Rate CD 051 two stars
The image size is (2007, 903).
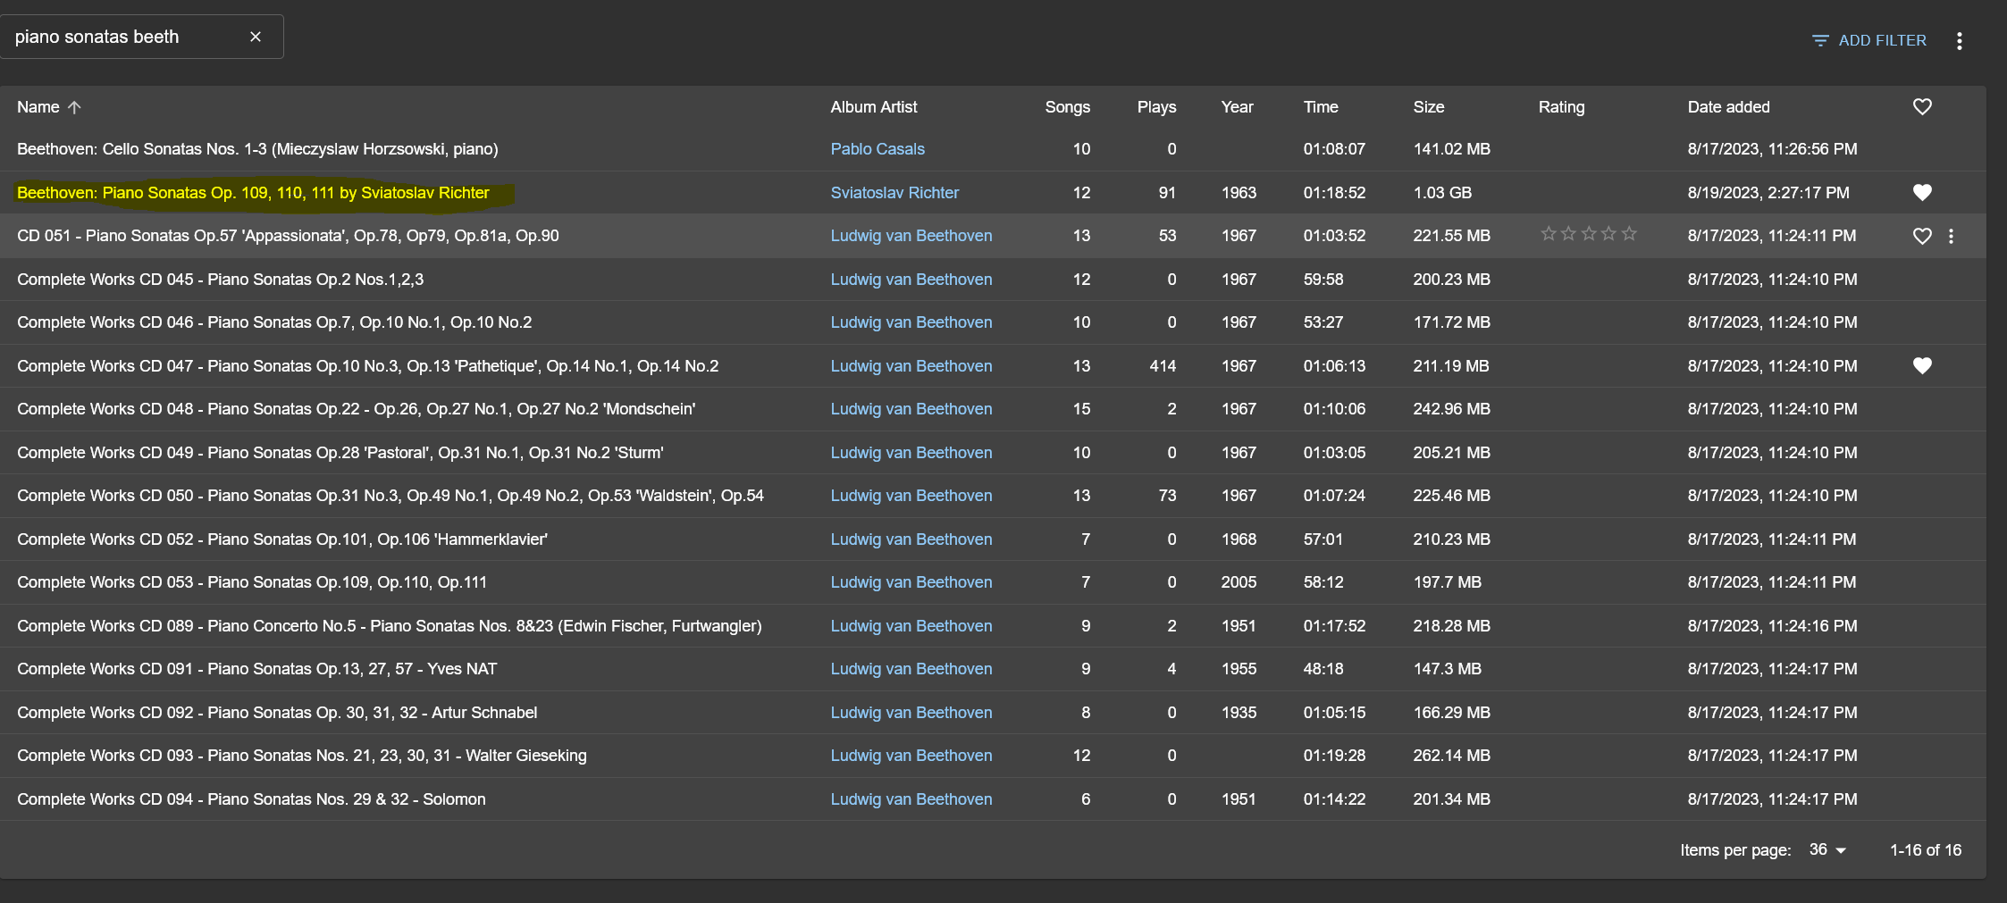click(1568, 234)
